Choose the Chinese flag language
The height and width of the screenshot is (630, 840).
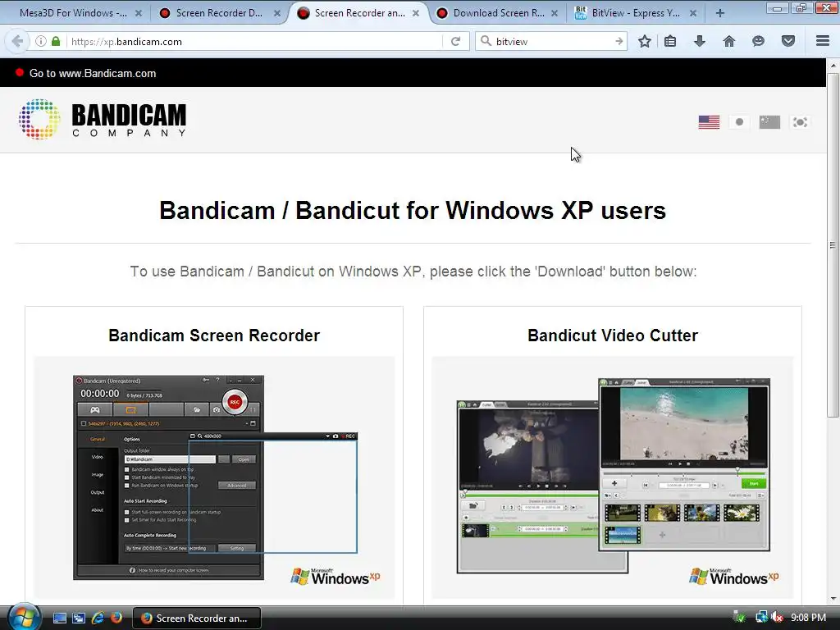[769, 122]
